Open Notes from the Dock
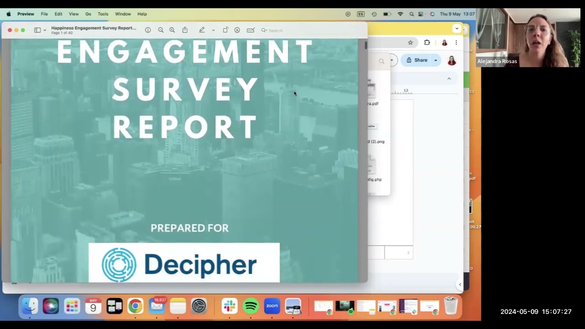The image size is (585, 329). point(178,306)
